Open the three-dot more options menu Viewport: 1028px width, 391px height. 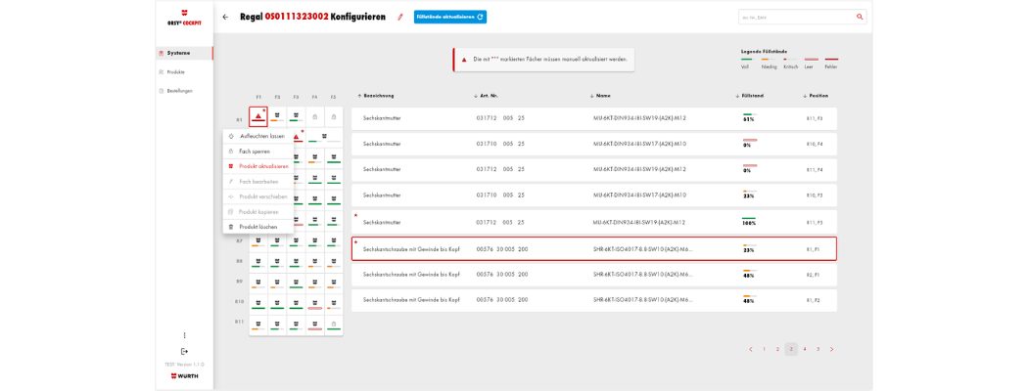click(184, 335)
